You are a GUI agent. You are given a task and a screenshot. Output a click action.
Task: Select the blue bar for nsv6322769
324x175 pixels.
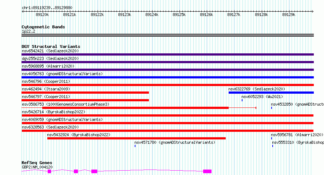[271, 93]
